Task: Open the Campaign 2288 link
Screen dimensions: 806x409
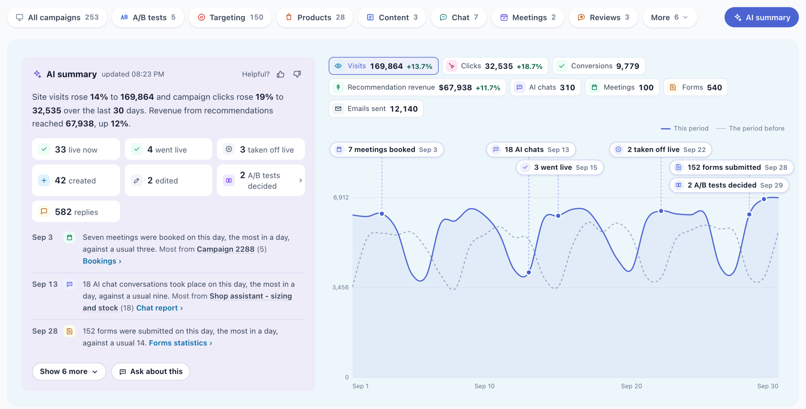Action: coord(225,249)
